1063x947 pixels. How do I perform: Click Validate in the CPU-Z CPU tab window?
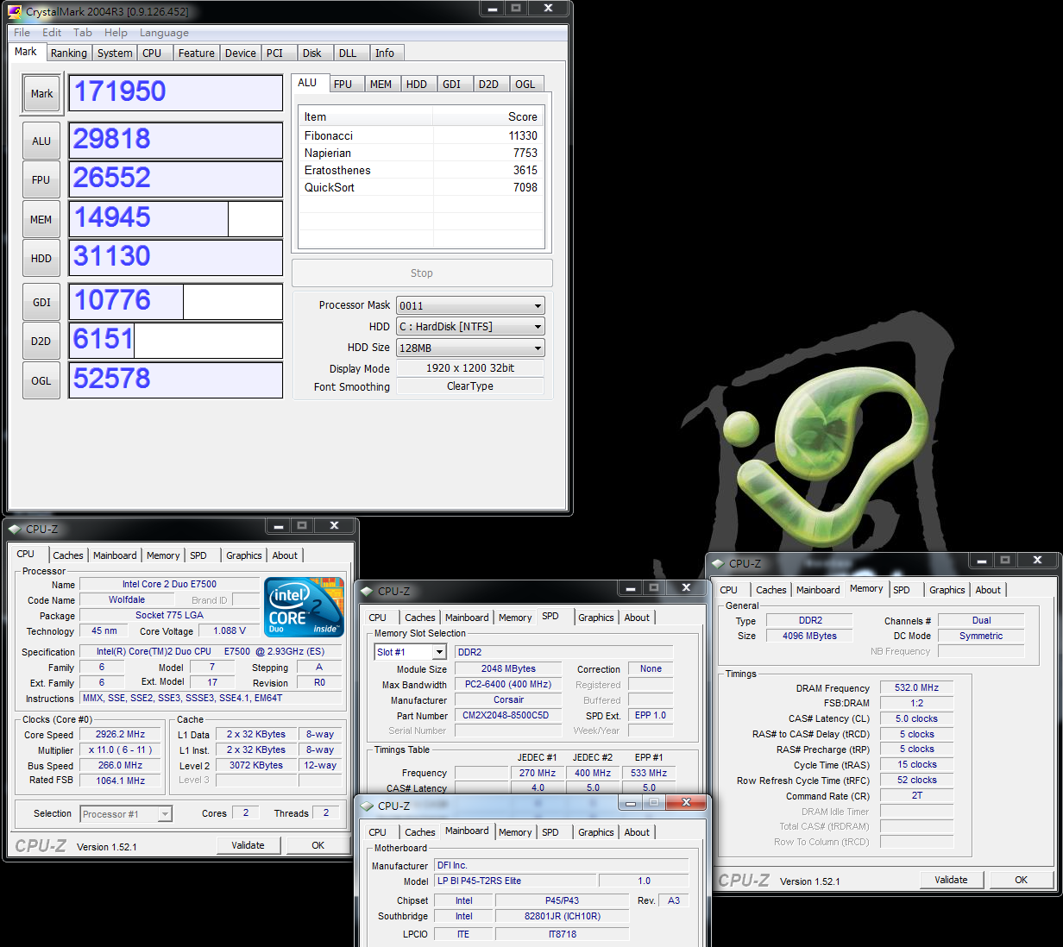click(248, 845)
